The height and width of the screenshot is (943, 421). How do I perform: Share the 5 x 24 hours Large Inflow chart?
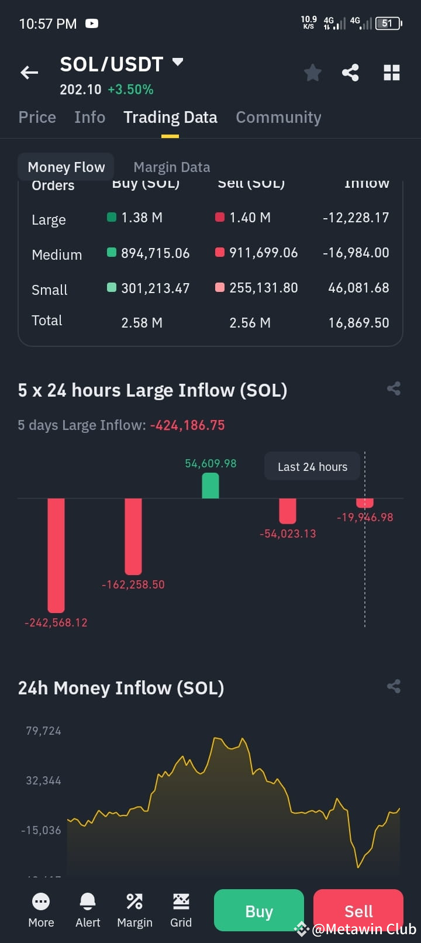click(394, 388)
